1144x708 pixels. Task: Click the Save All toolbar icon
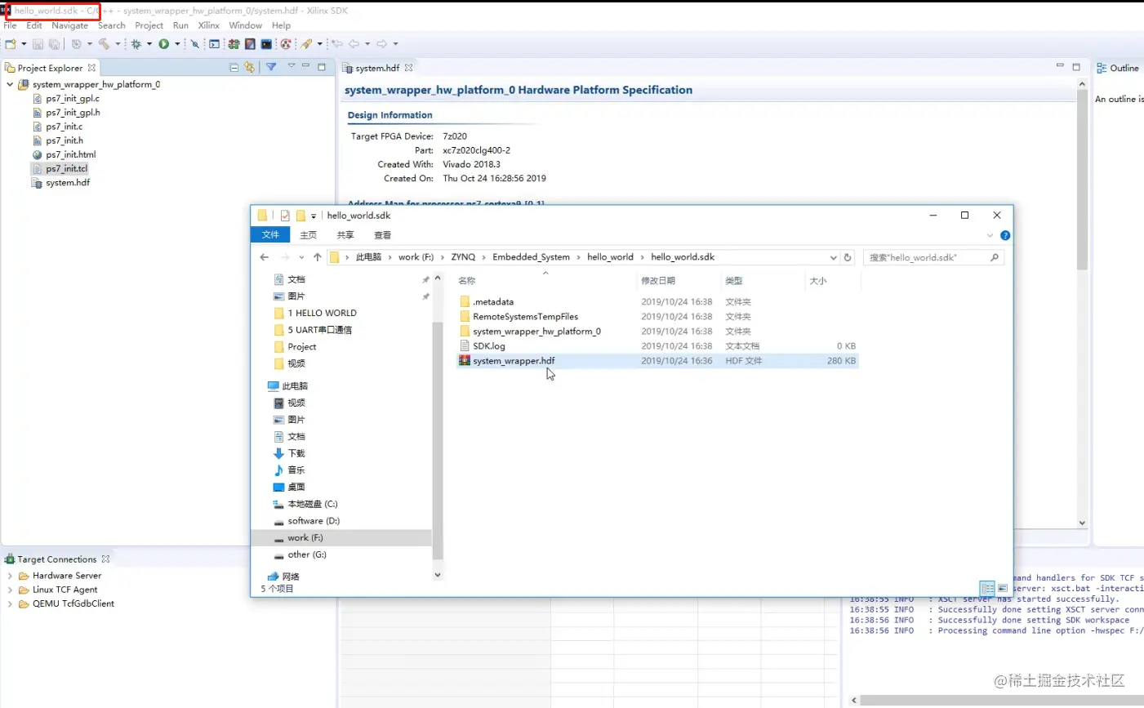[x=54, y=44]
